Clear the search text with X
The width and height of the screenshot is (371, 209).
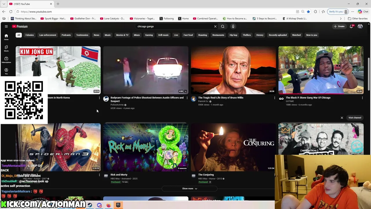[215, 26]
